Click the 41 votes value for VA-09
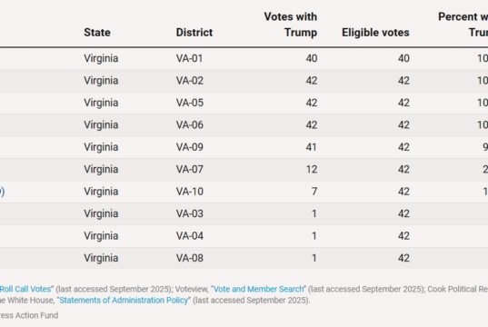The image size is (488, 327). 311,147
